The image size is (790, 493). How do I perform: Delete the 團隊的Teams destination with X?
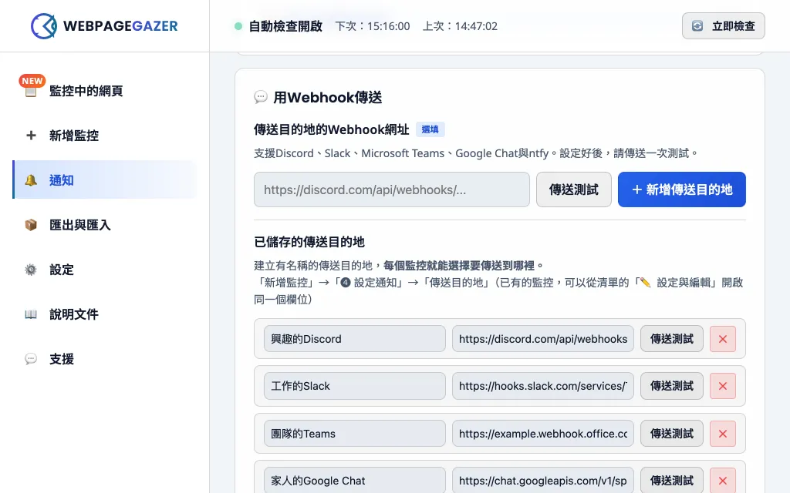pyautogui.click(x=722, y=434)
